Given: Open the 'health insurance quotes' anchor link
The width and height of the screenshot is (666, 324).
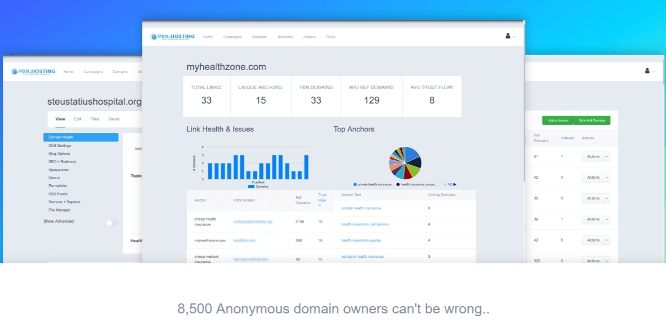Looking at the screenshot, I should pos(361,240).
